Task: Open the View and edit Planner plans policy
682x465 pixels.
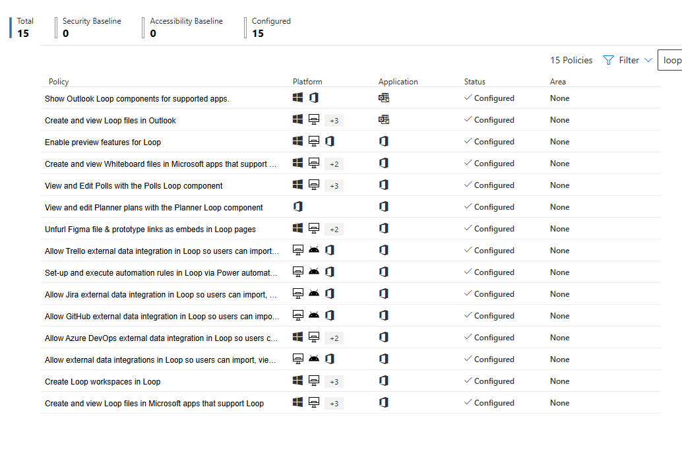Action: click(x=154, y=208)
